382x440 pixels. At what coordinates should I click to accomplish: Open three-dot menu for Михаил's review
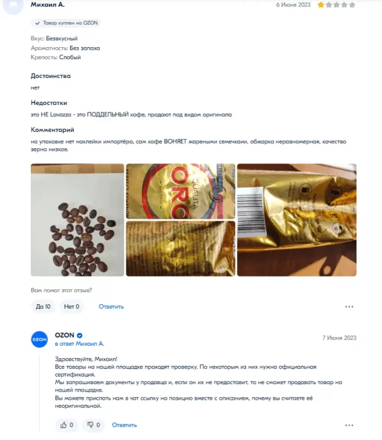349,307
